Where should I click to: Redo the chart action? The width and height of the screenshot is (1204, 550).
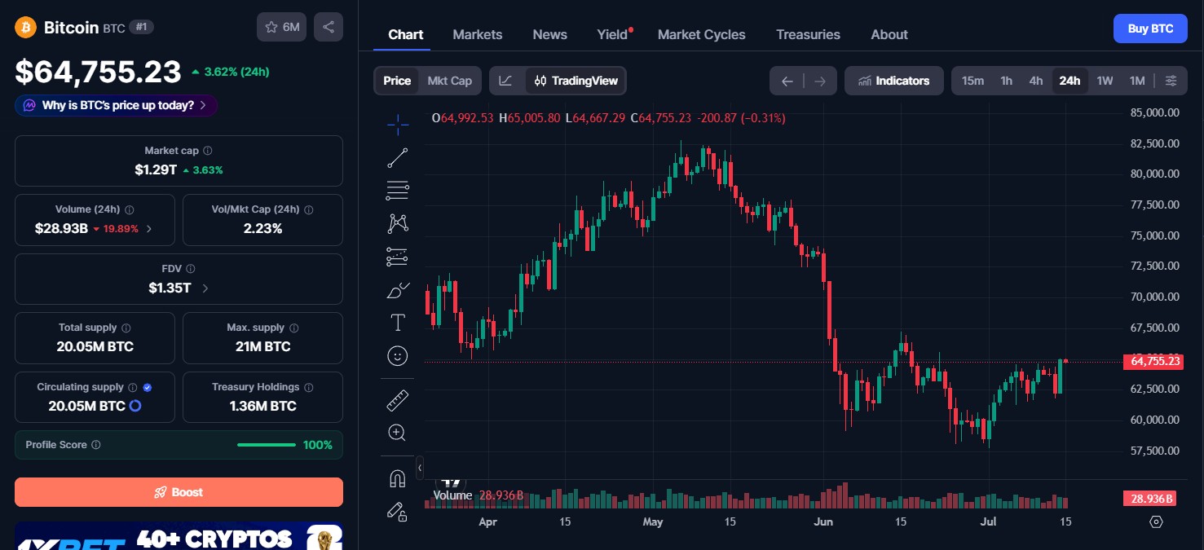(820, 81)
